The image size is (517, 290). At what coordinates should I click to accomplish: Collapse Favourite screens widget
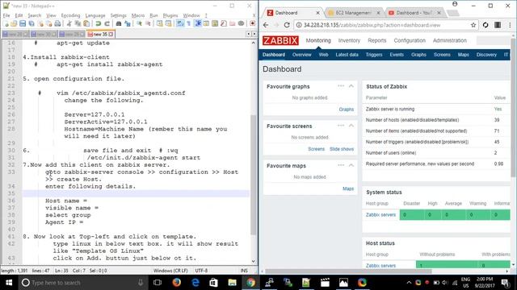point(351,126)
